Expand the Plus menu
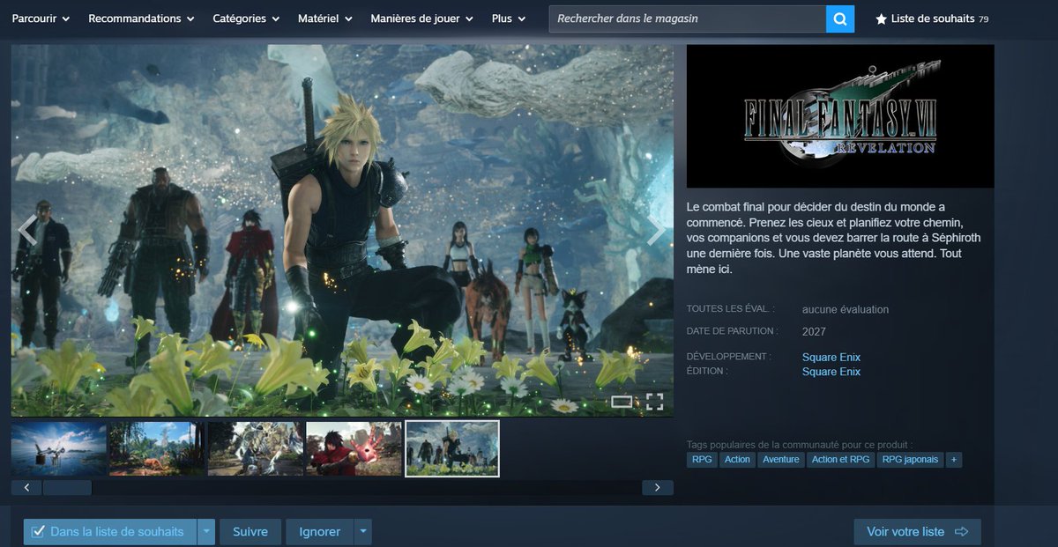Viewport: 1058px width, 547px height. click(509, 18)
